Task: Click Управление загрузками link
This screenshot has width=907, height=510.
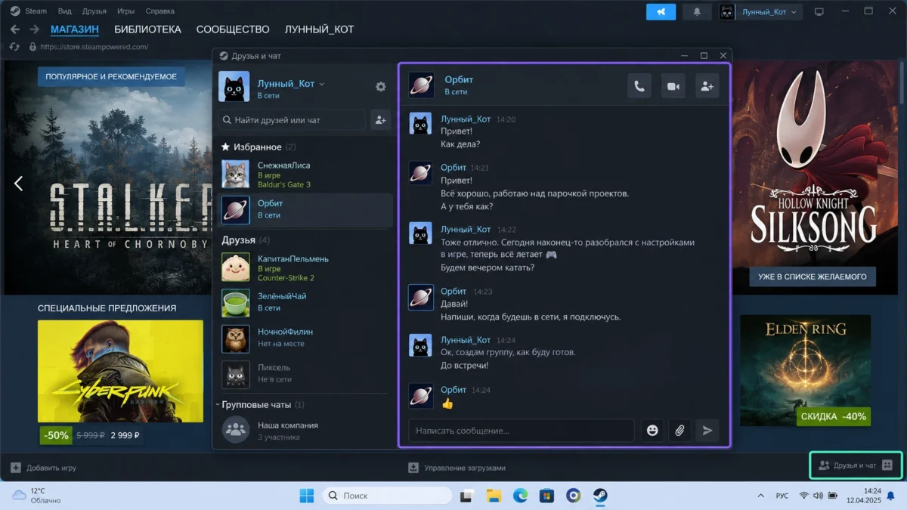Action: point(465,468)
